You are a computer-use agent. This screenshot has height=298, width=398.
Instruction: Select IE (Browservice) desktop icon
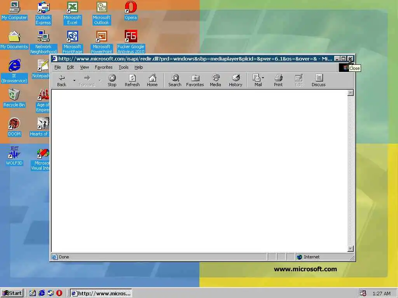(x=14, y=71)
